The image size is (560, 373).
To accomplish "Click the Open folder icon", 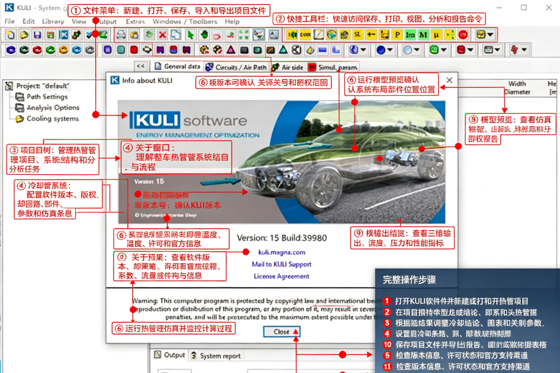I will coord(25,35).
